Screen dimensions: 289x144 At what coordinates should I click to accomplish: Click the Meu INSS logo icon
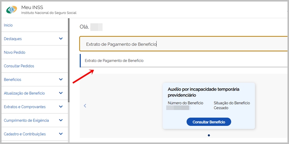(x=11, y=10)
